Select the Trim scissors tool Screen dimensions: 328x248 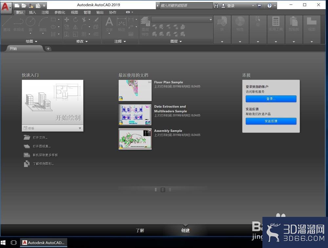tap(84, 20)
